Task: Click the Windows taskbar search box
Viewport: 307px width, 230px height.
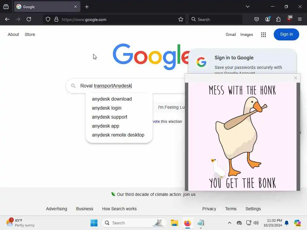Action: [x=134, y=223]
